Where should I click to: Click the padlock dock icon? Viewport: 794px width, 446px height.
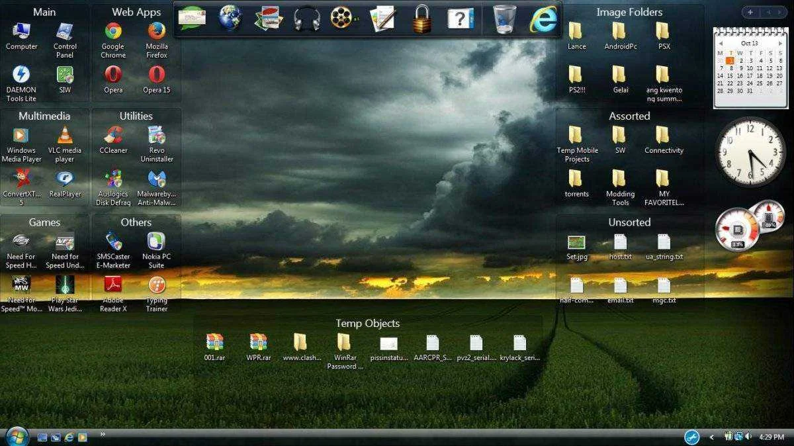pyautogui.click(x=421, y=19)
